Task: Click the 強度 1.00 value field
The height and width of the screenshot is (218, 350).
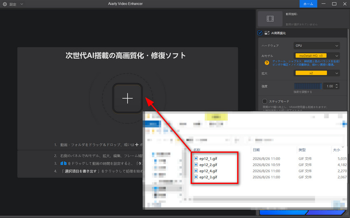Action: pos(329,86)
